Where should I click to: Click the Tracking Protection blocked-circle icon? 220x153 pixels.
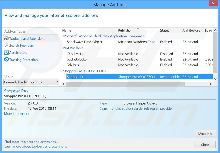(x=6, y=60)
